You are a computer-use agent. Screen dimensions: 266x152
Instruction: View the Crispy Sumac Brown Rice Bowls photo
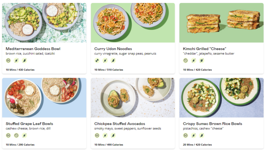221,98
